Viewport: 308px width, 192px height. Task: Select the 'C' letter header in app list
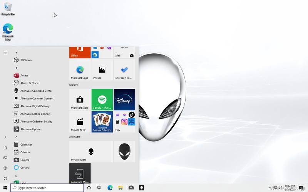[x=16, y=137]
